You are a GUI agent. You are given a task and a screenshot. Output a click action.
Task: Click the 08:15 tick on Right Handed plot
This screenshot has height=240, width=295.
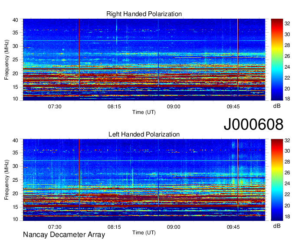114,107
